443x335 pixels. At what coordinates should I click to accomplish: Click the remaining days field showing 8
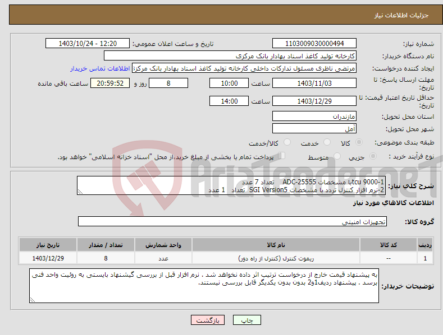pyautogui.click(x=168, y=83)
